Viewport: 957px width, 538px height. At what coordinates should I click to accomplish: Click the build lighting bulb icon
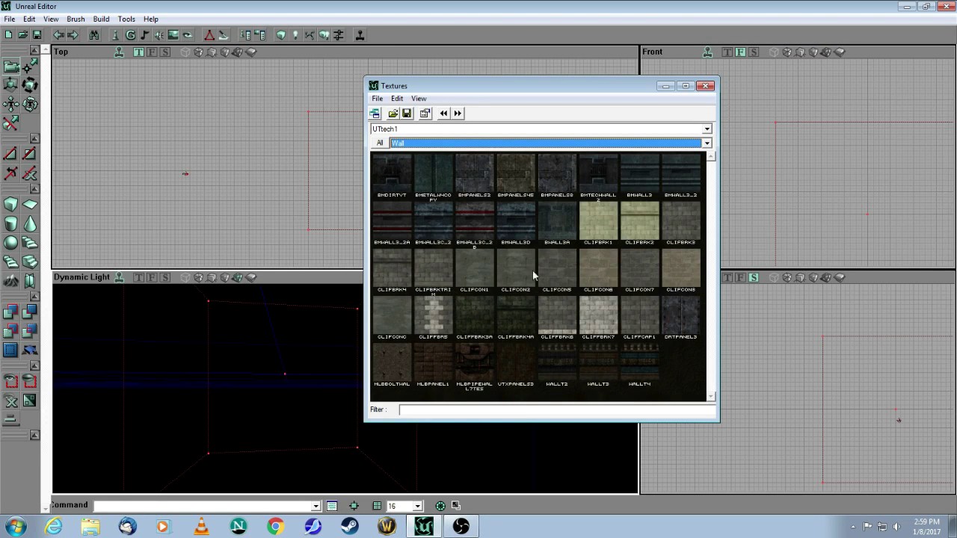[x=295, y=35]
